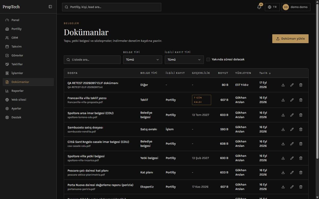Click the 'Listede ara...' search field
The width and height of the screenshot is (319, 199).
click(92, 60)
